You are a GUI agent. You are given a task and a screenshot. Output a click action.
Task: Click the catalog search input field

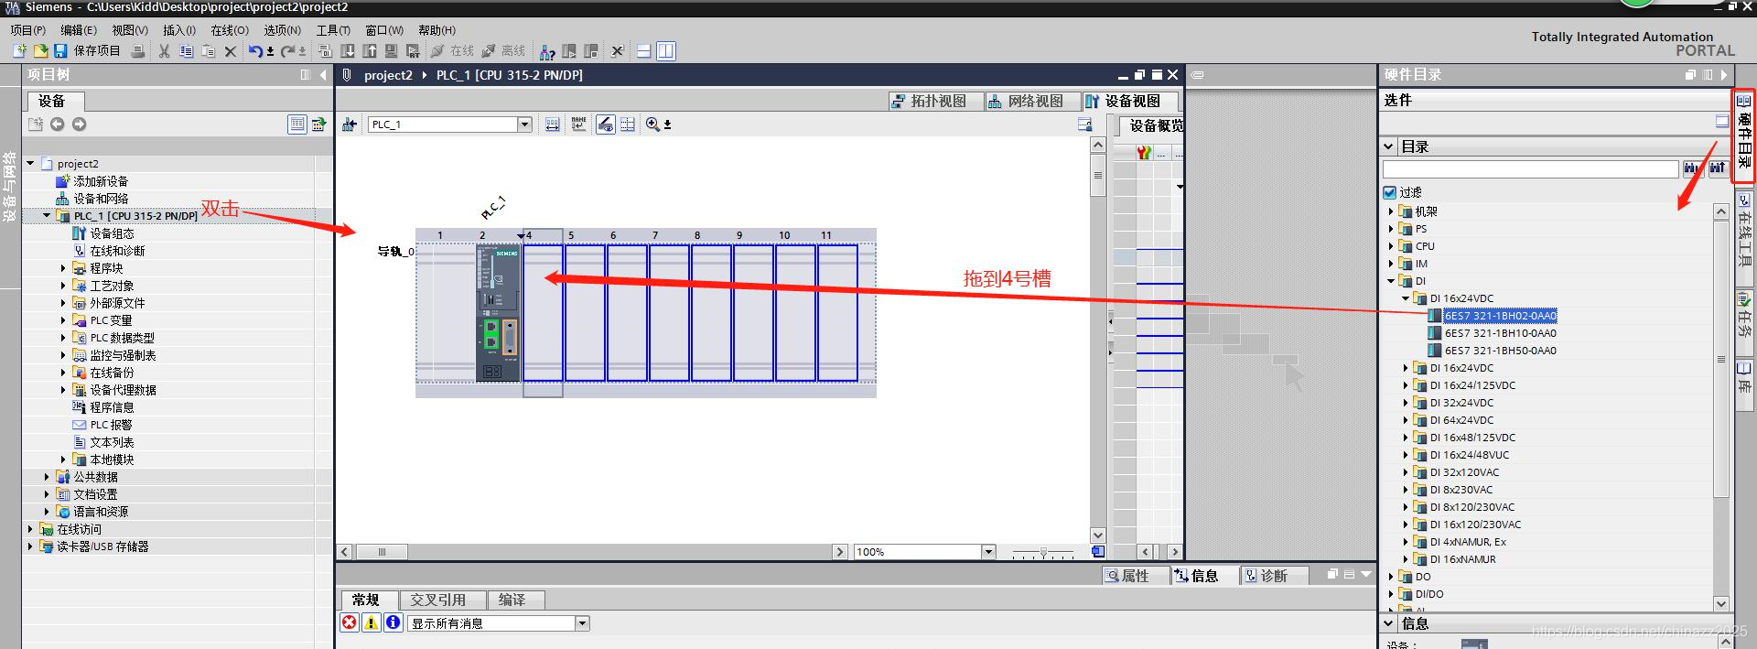tap(1530, 168)
